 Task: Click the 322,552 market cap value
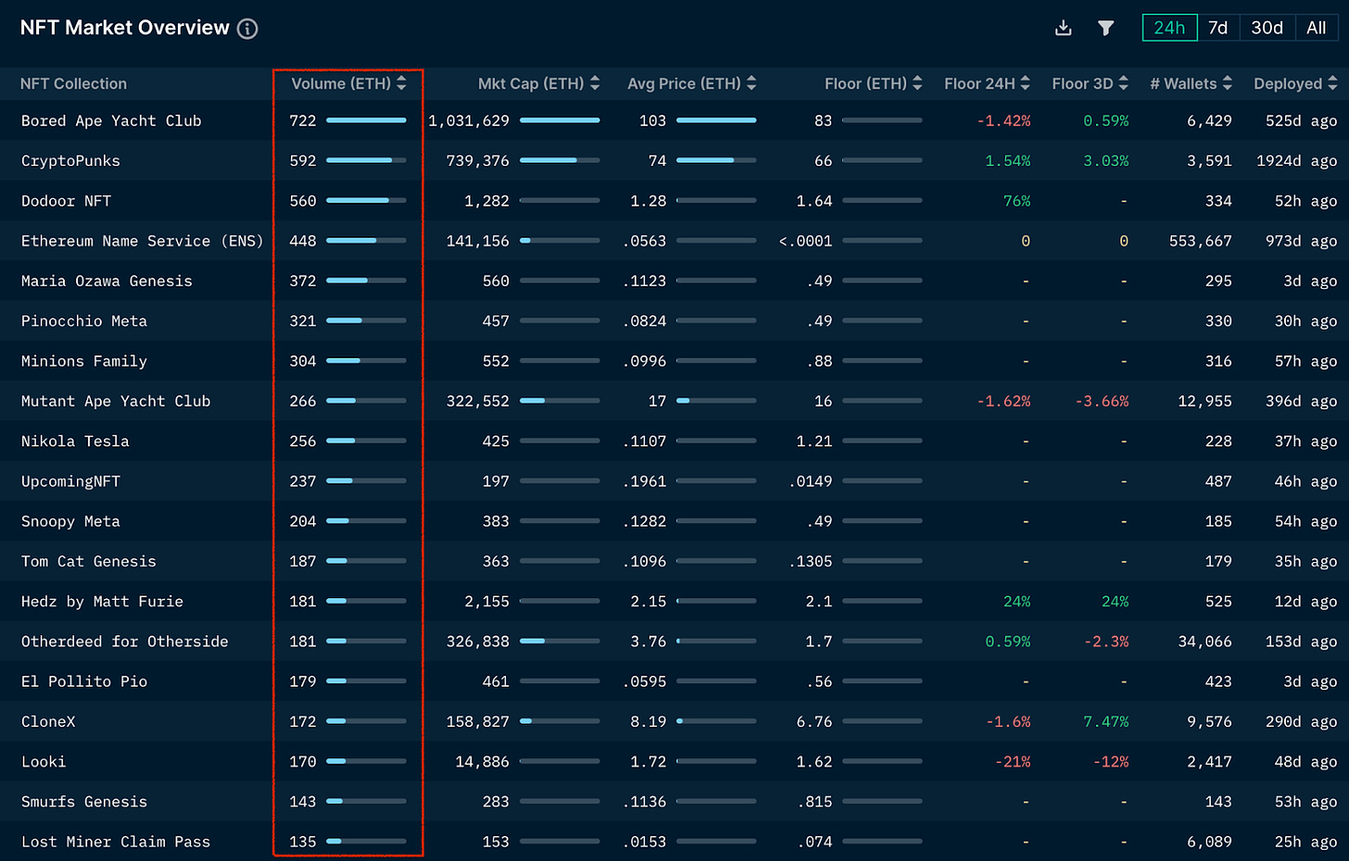[478, 401]
